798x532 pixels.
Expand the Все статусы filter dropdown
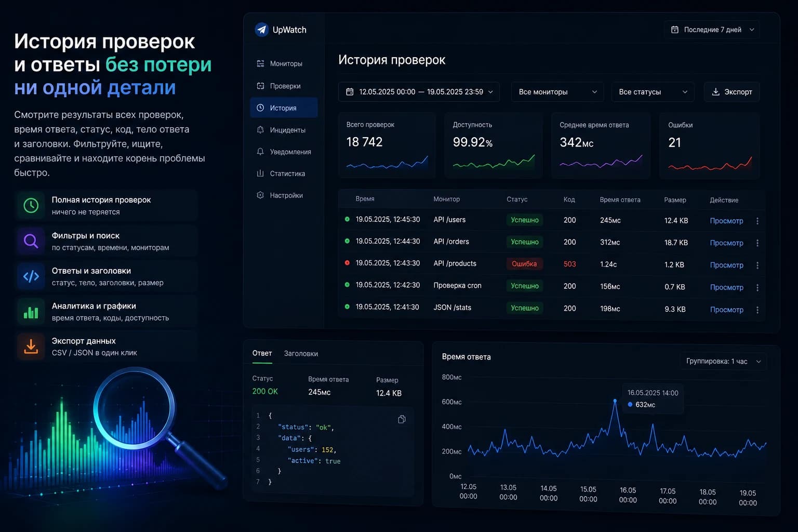coord(653,92)
